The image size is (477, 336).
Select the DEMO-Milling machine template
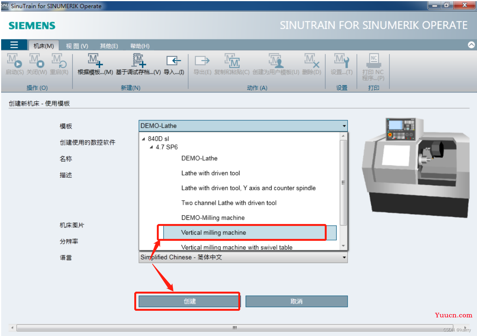(x=213, y=218)
